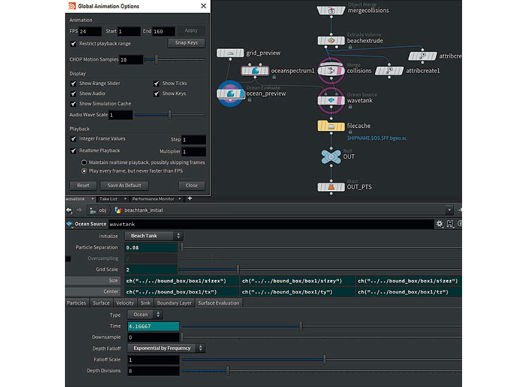
Task: Select the grid_preview node icon
Action: point(230,53)
